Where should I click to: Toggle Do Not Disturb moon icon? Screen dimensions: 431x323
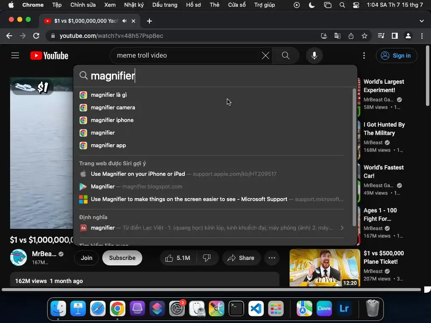(312, 5)
